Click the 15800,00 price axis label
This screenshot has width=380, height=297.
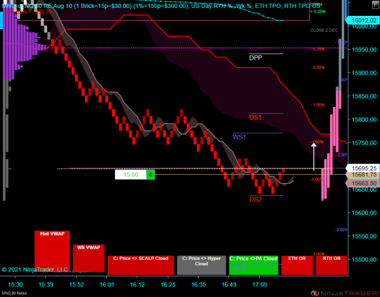click(x=364, y=120)
